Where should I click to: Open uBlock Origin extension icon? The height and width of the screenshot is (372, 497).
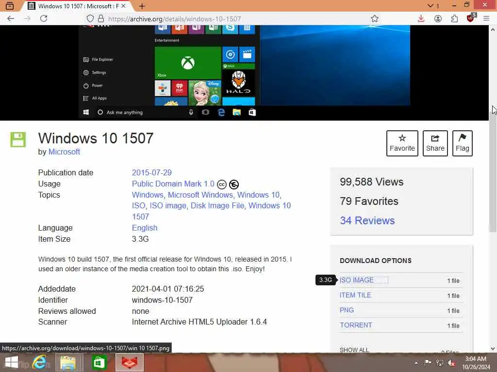[471, 18]
